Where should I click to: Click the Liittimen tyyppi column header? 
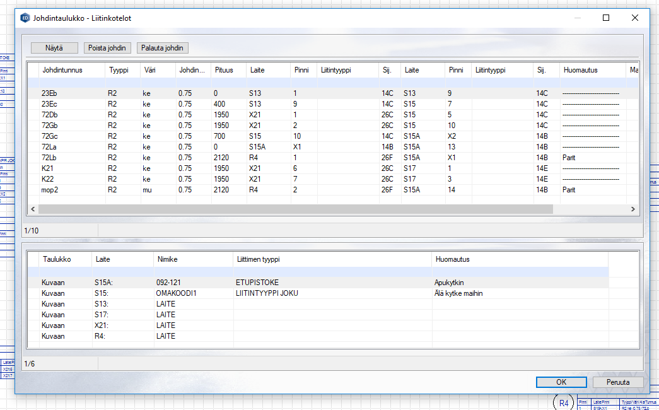(x=258, y=259)
